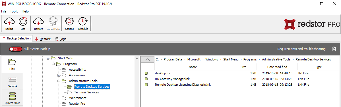Click the INI File type cell
The image size is (341, 107).
[303, 73]
